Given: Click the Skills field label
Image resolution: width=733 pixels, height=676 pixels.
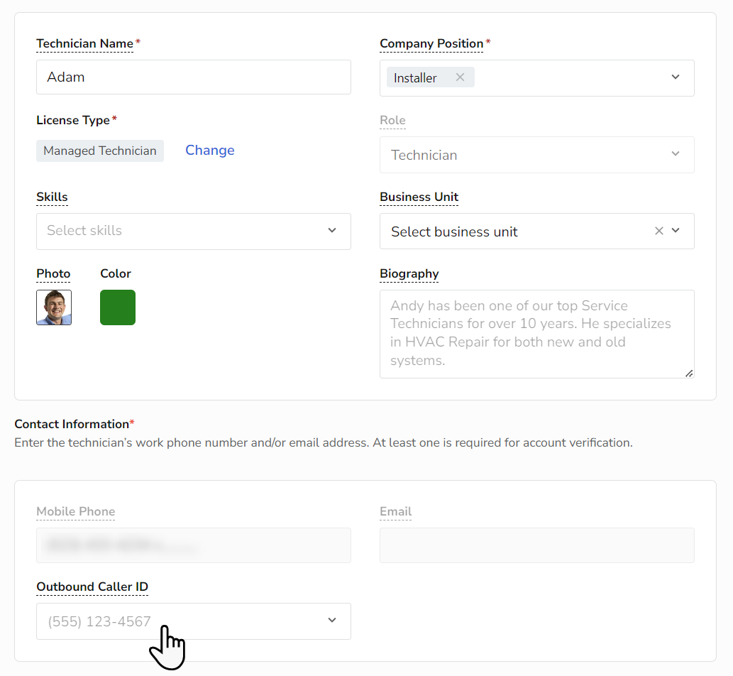Looking at the screenshot, I should [52, 197].
